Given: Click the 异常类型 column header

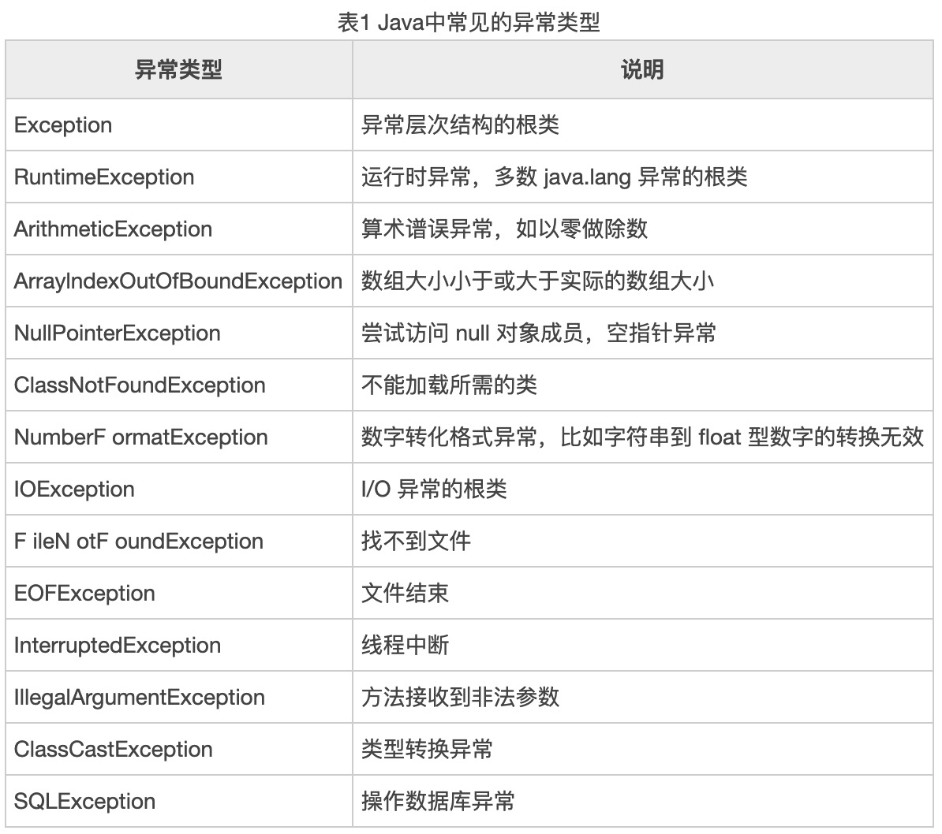Looking at the screenshot, I should click(178, 70).
